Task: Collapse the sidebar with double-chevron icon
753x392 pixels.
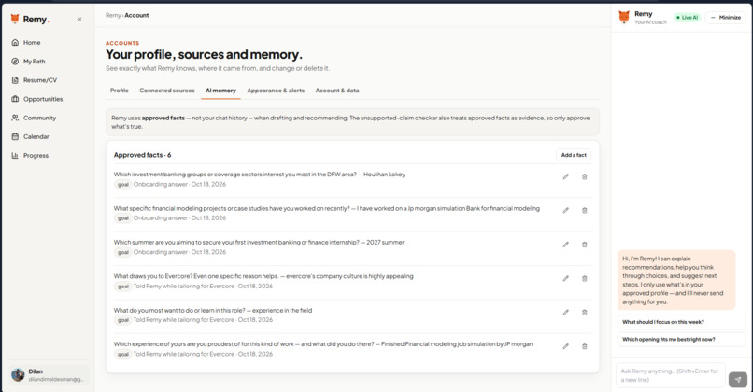Action: [79, 20]
